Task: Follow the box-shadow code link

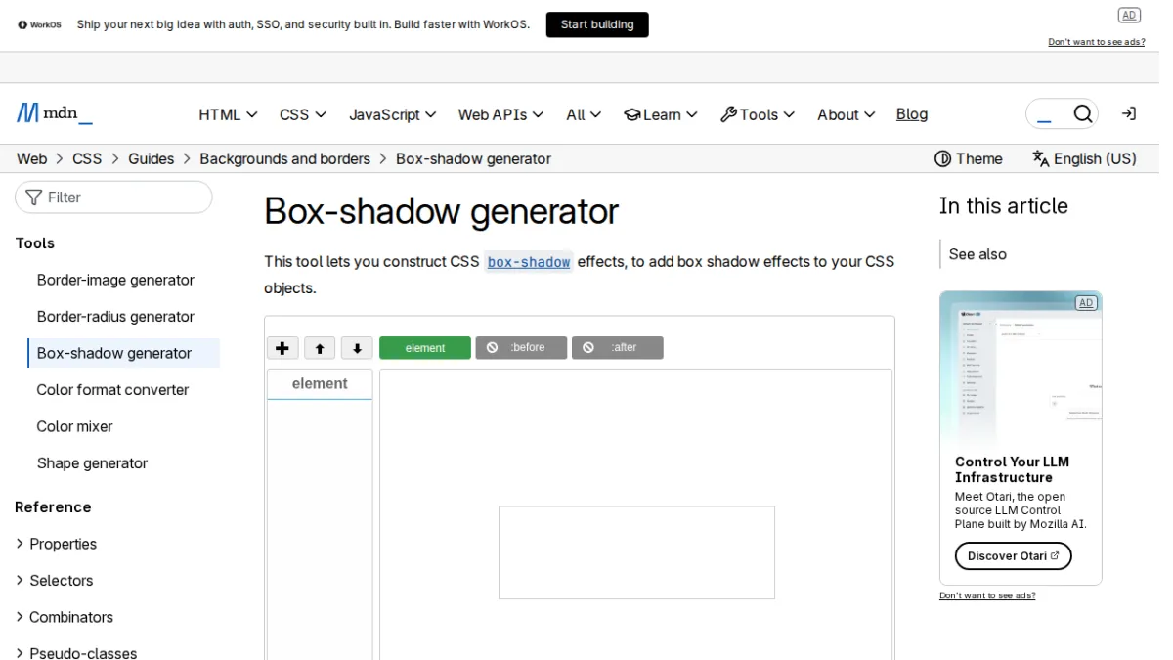Action: 529,262
